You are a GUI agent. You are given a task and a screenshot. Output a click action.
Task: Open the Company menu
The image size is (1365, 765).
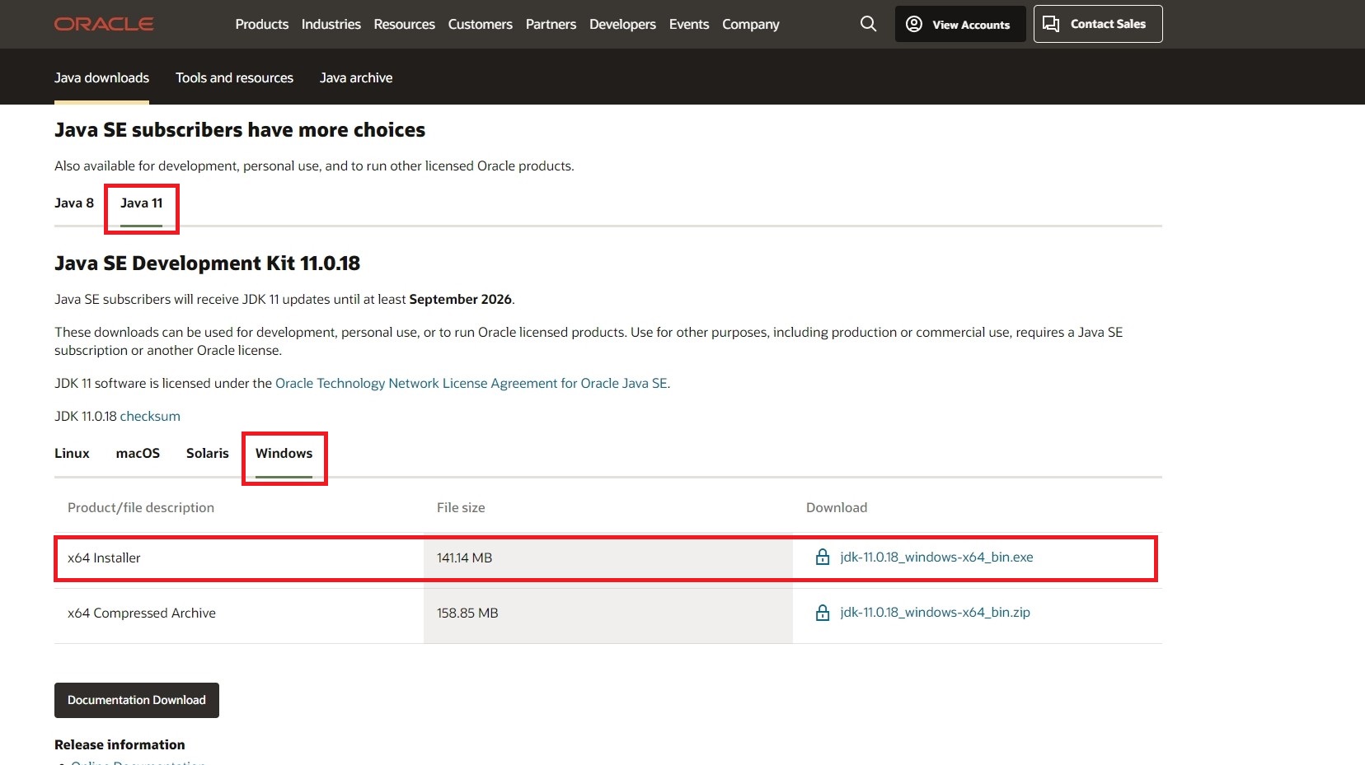pyautogui.click(x=751, y=24)
